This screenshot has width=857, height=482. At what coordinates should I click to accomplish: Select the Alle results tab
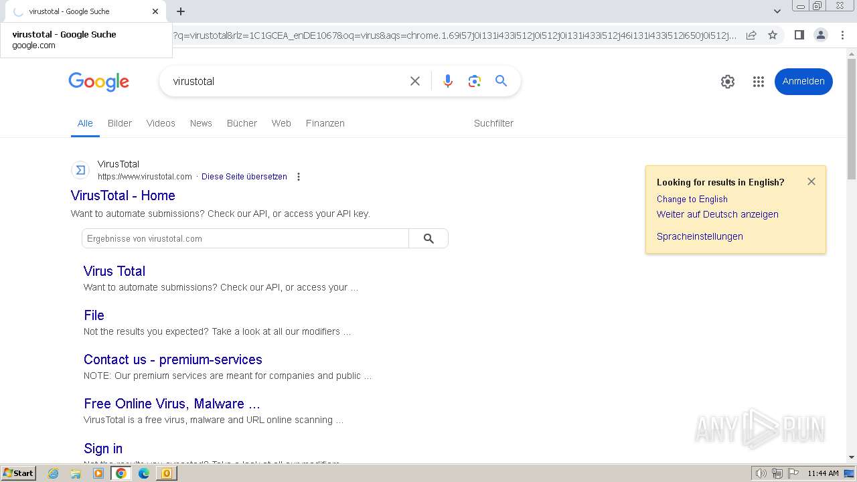click(85, 123)
